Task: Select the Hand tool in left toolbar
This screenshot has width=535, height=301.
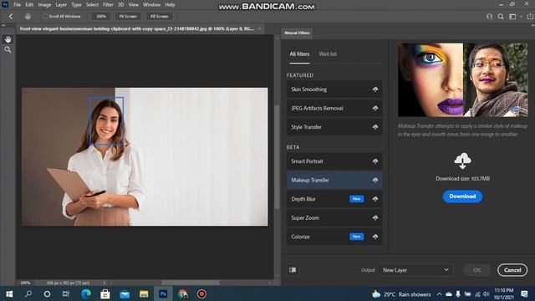Action: coord(8,39)
